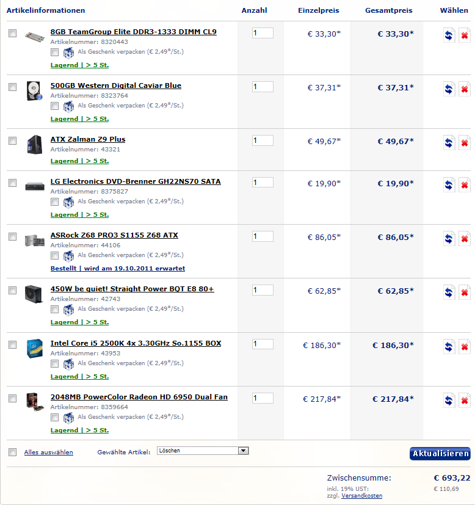Click the Alles auswählen link
475x505 pixels.
tap(48, 452)
